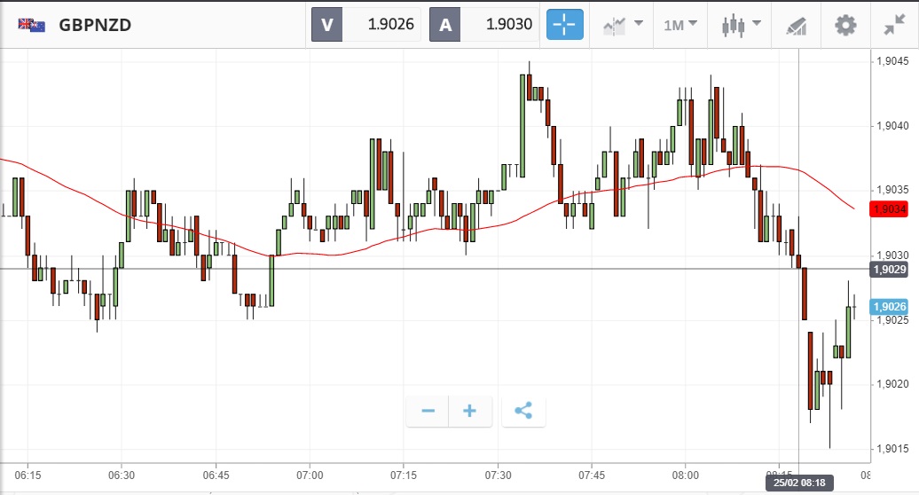Select the drawing tools icon
The height and width of the screenshot is (495, 919).
(797, 25)
